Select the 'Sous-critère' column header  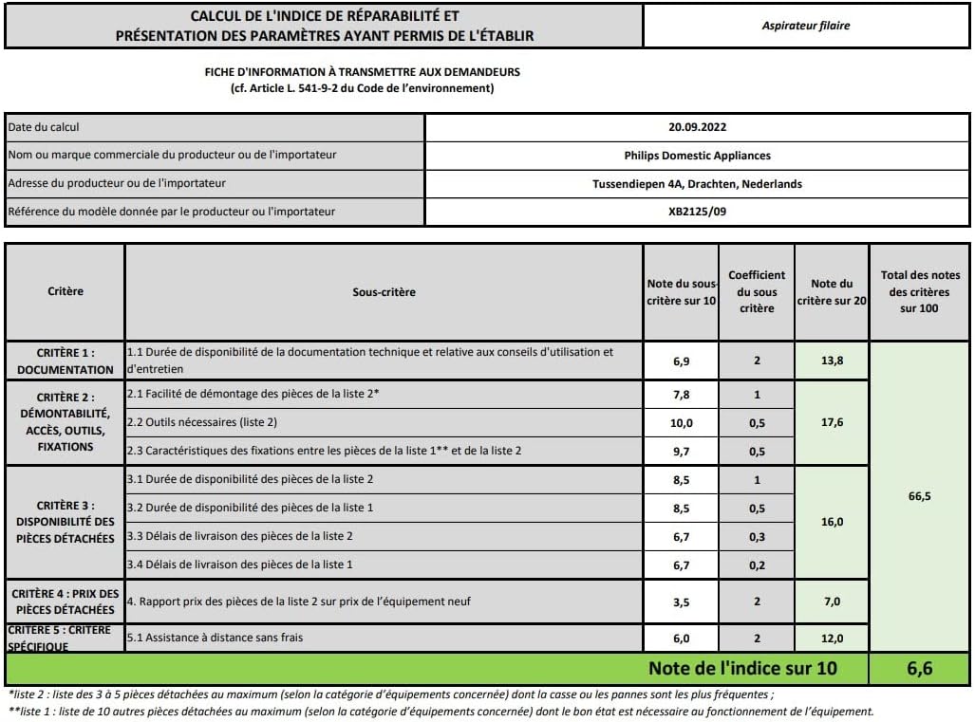click(x=384, y=292)
